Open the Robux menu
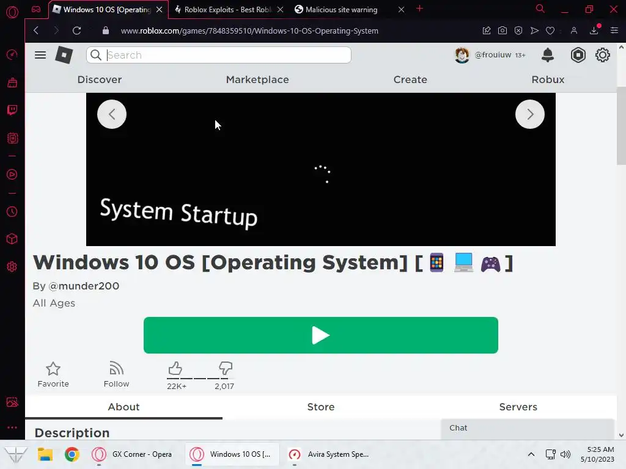This screenshot has height=469, width=626. 548,79
